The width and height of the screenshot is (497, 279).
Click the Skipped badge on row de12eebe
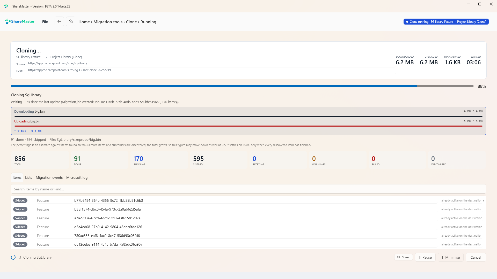[20, 244]
